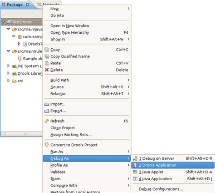
Task: Open the Profile As submenu
Action: tap(87, 165)
